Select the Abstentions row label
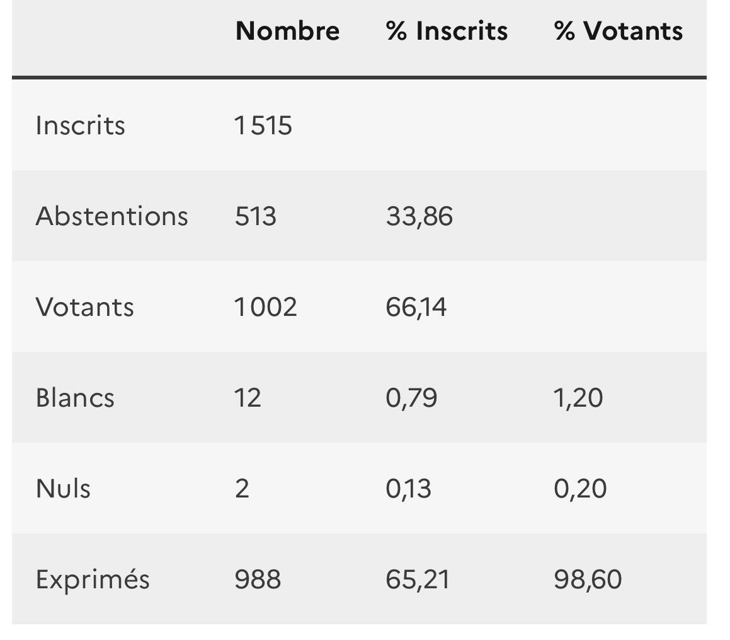 [111, 216]
